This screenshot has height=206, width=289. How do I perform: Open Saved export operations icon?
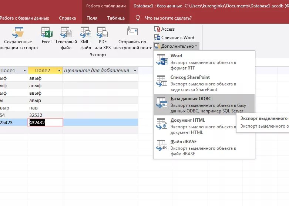coord(18,32)
